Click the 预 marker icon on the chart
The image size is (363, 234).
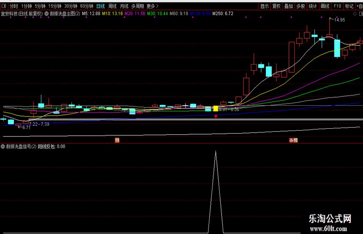(x=117, y=140)
